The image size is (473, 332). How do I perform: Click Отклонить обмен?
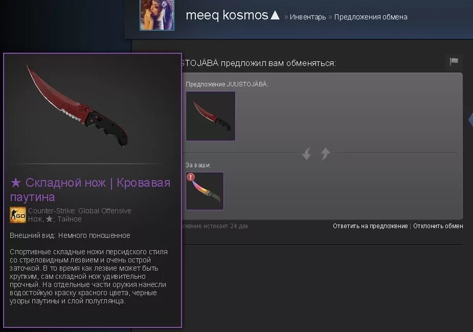[438, 226]
